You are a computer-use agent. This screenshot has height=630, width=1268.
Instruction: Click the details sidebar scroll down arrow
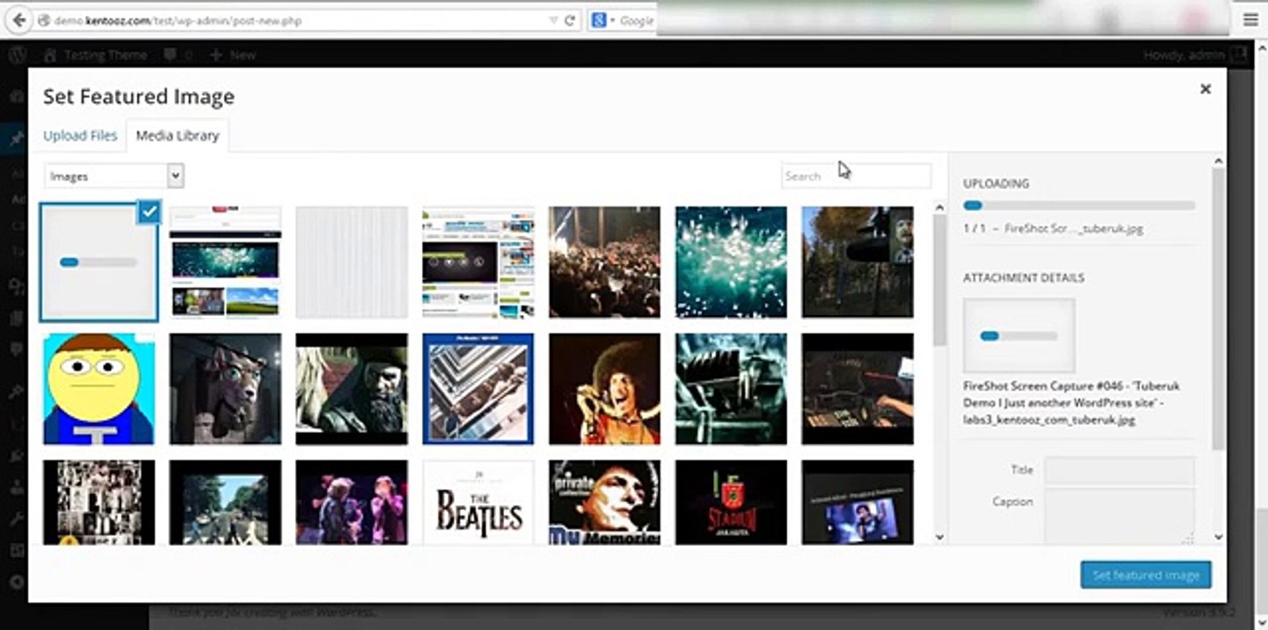1219,536
